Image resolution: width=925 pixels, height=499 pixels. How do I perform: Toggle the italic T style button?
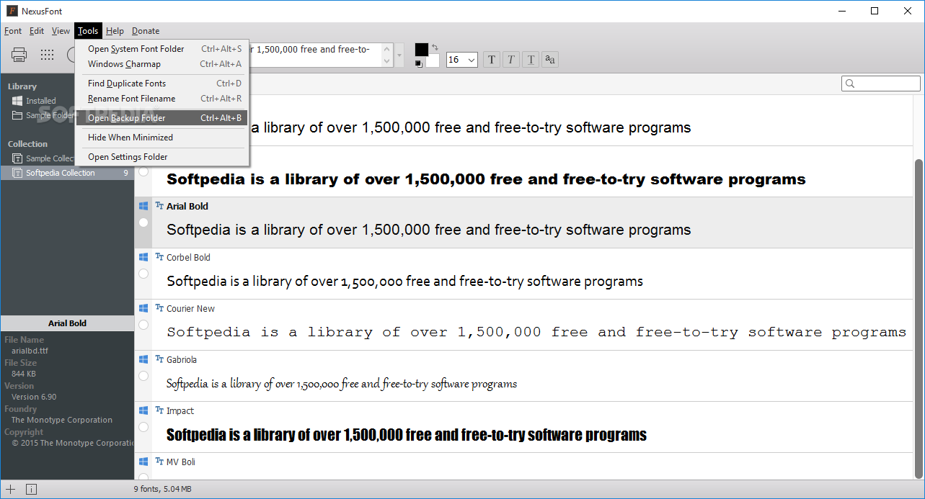[511, 60]
